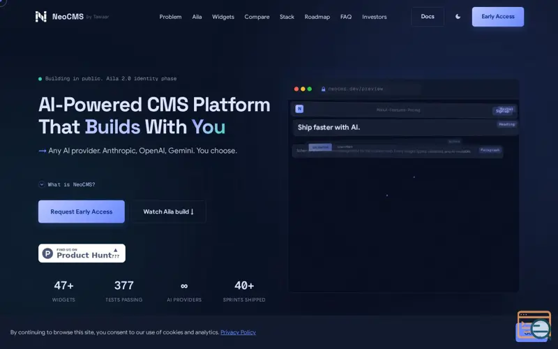Click the NeoCMS logo icon
Screen dimensions: 558x349
41,16
